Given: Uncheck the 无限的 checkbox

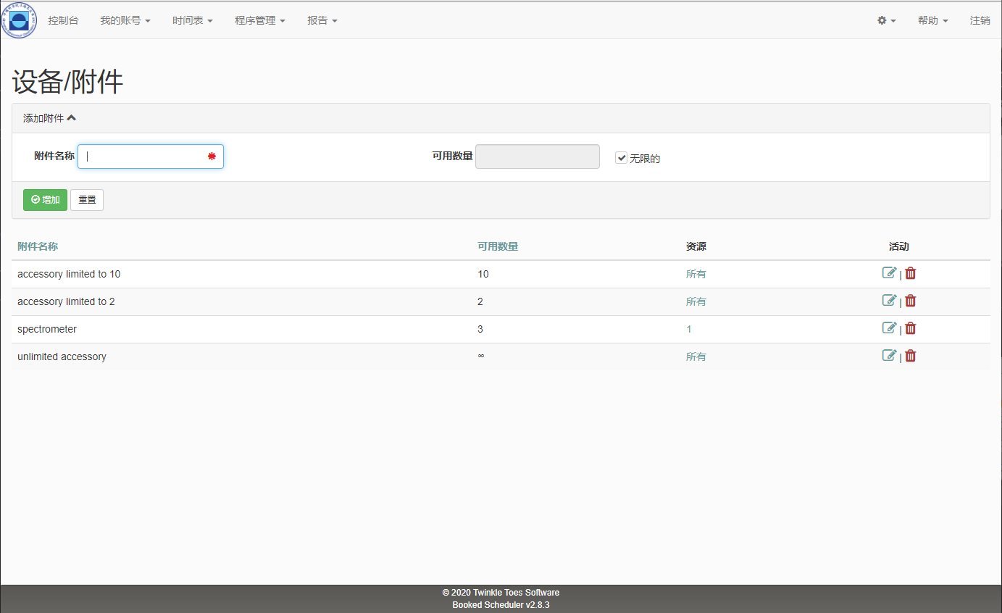Looking at the screenshot, I should tap(621, 157).
